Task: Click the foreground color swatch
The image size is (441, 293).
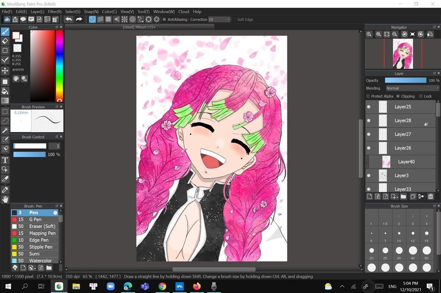Action: tap(16, 35)
